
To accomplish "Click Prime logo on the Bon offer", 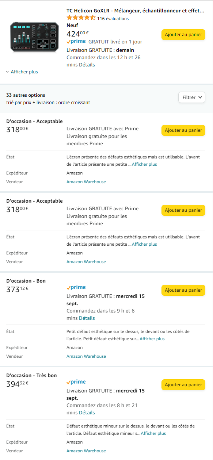I will click(x=76, y=288).
